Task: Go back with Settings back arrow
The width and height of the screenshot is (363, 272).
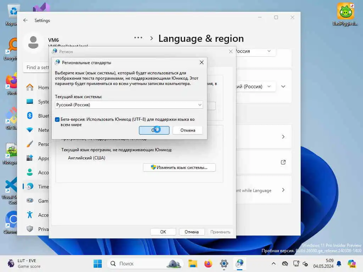Action: pyautogui.click(x=26, y=20)
